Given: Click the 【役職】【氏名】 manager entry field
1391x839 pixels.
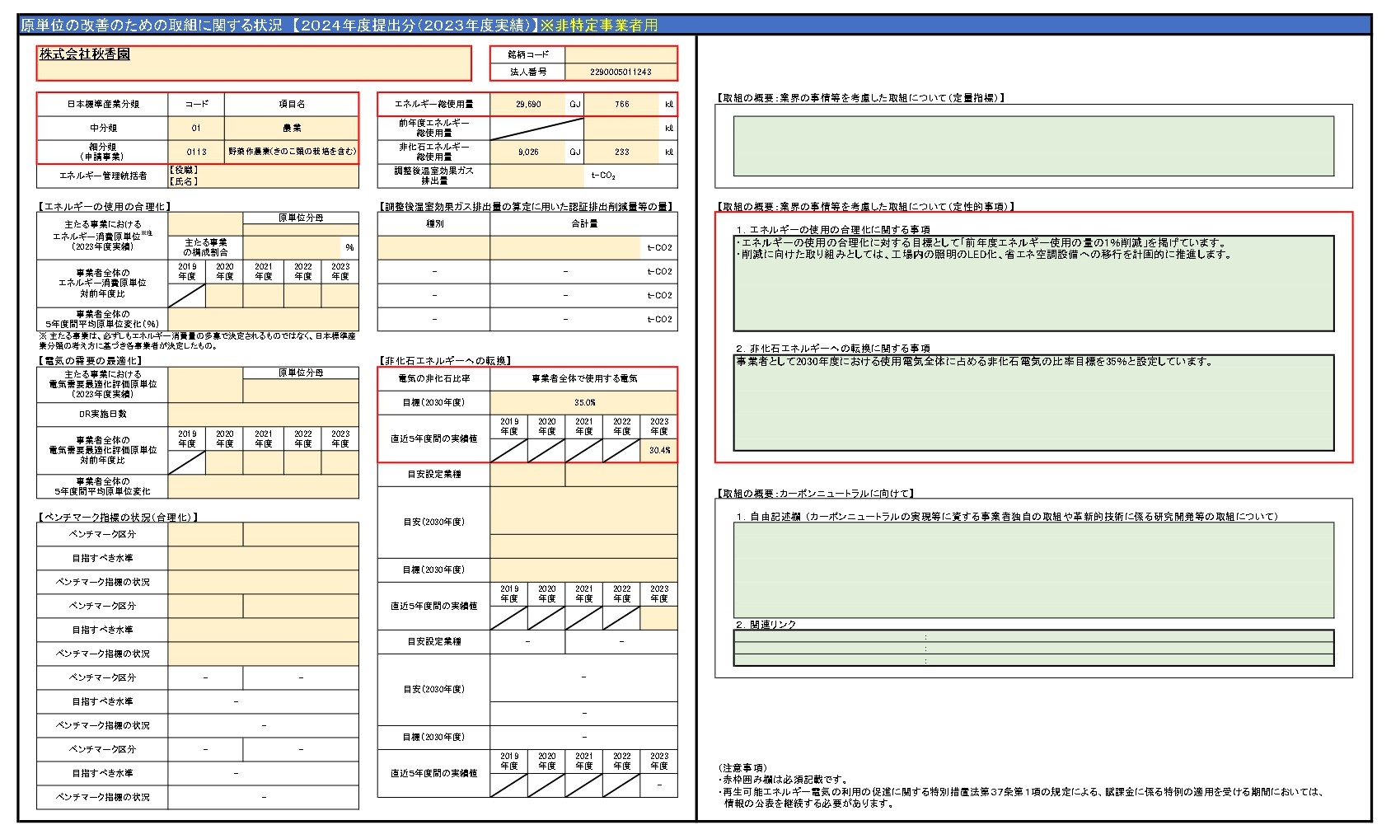Looking at the screenshot, I should click(x=264, y=176).
